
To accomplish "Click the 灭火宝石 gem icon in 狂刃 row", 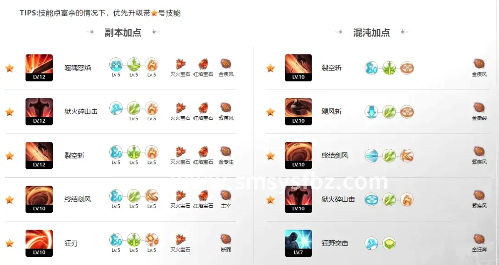I will tap(180, 240).
